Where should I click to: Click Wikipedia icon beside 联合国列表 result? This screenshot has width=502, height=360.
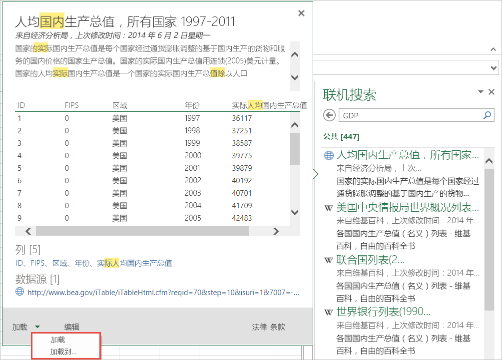tap(329, 260)
